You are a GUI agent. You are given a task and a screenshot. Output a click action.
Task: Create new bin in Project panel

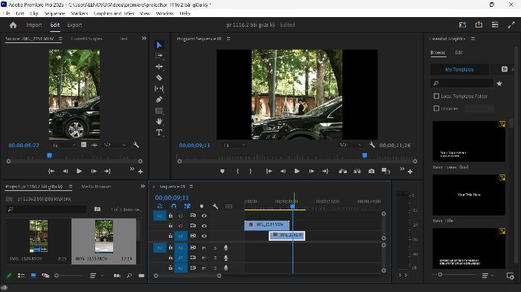(141, 276)
